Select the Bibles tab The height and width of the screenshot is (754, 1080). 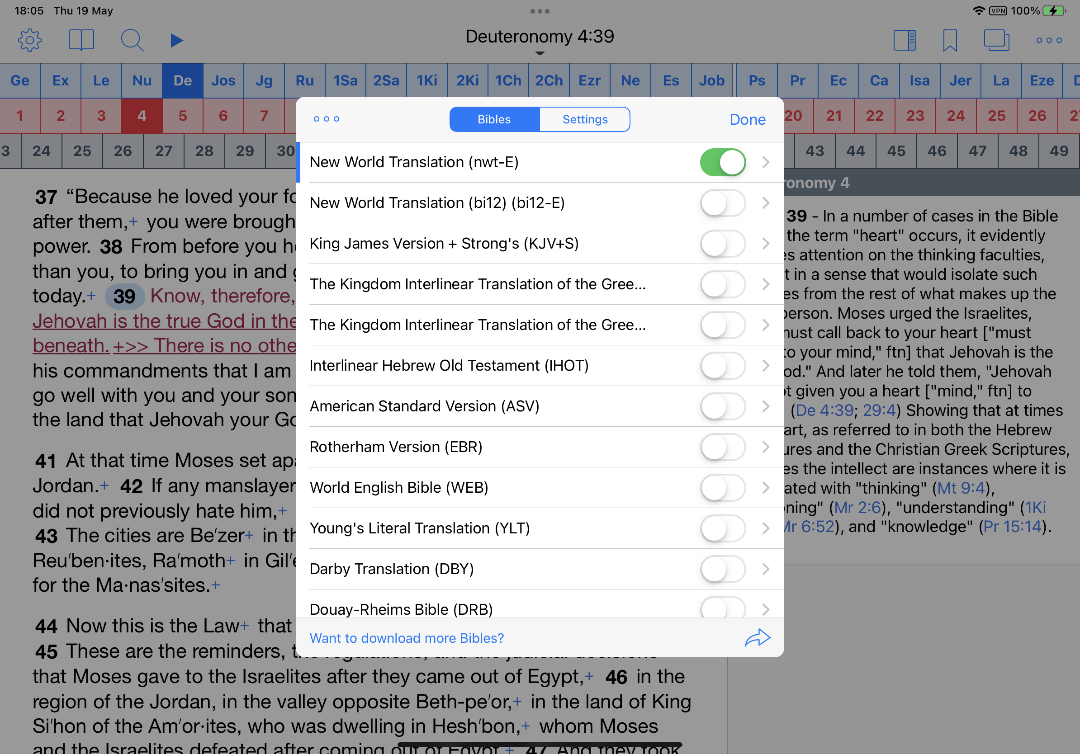click(x=494, y=119)
